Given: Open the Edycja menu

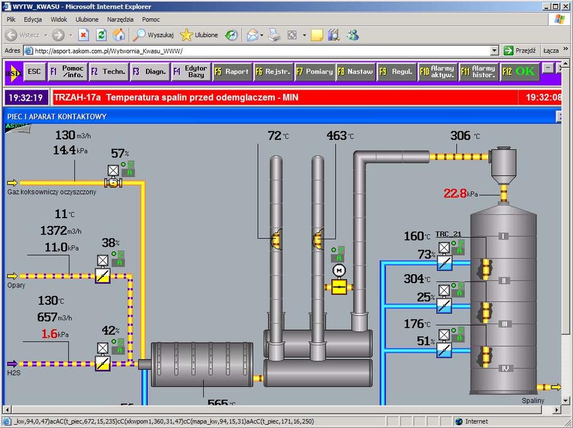Looking at the screenshot, I should click(33, 20).
